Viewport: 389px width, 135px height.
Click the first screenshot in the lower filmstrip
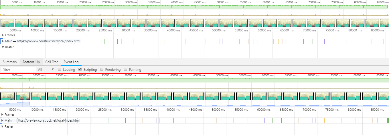click(8, 96)
